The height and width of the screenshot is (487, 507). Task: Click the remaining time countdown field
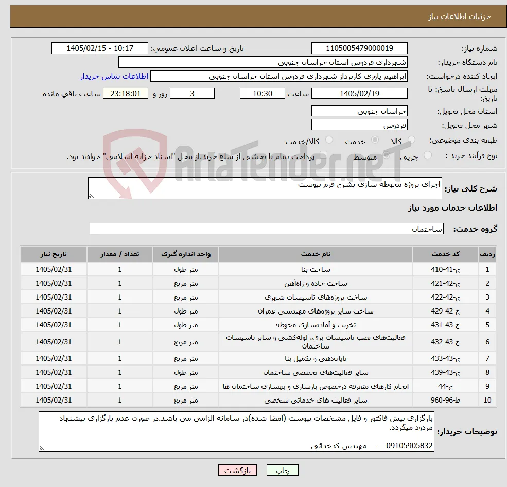(126, 94)
